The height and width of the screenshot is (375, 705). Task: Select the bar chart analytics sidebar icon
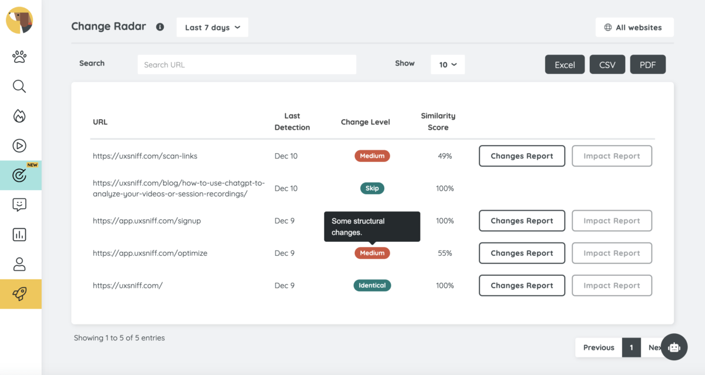[x=19, y=235]
